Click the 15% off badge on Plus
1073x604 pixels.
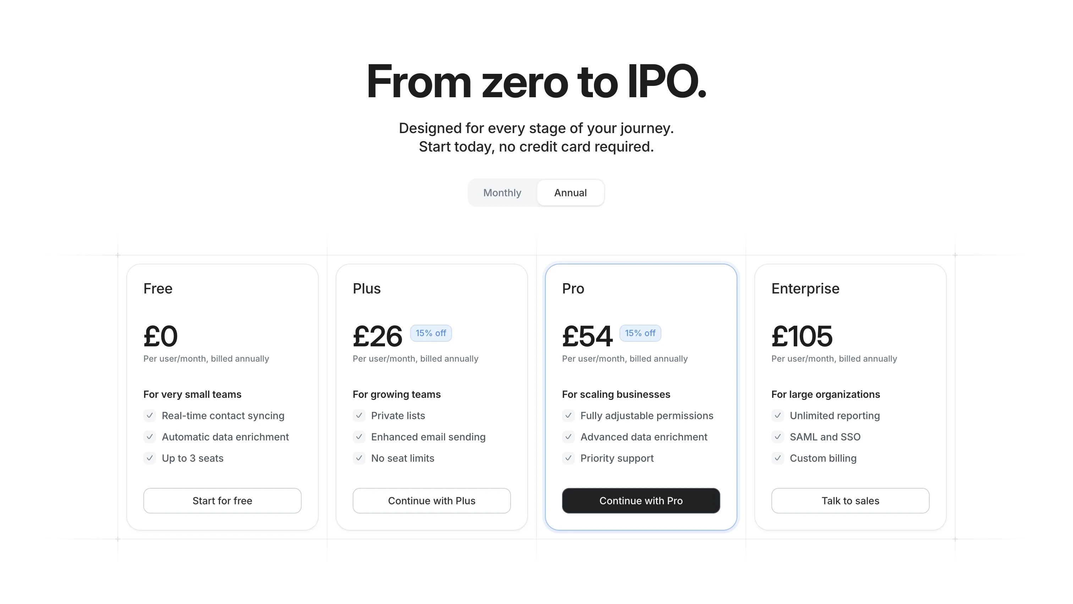point(431,333)
